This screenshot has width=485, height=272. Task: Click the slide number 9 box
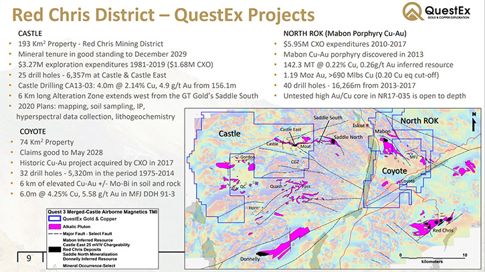[x=29, y=257]
